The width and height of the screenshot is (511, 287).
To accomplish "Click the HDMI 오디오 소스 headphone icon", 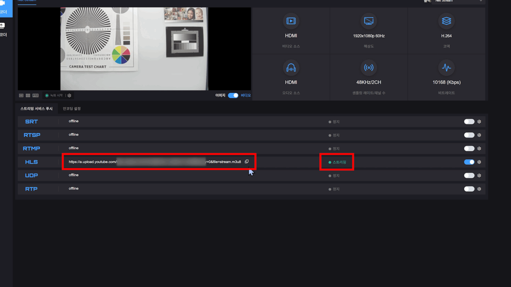I will click(291, 68).
